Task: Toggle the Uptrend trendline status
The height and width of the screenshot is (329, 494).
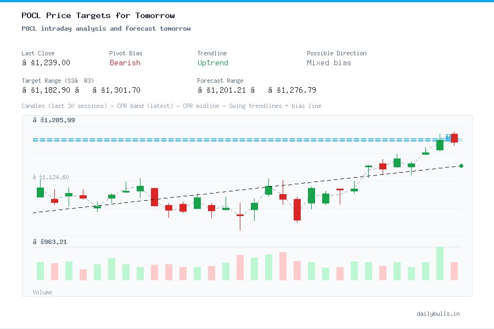Action: 213,63
